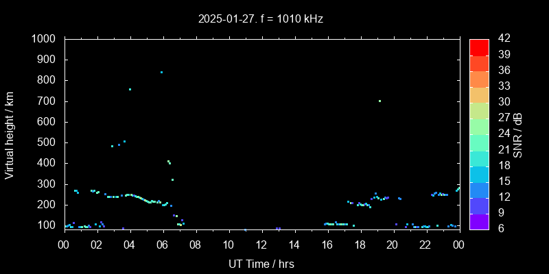Click the plot title showing 2025-01-27 date
This screenshot has height=274, width=549.
point(261,19)
